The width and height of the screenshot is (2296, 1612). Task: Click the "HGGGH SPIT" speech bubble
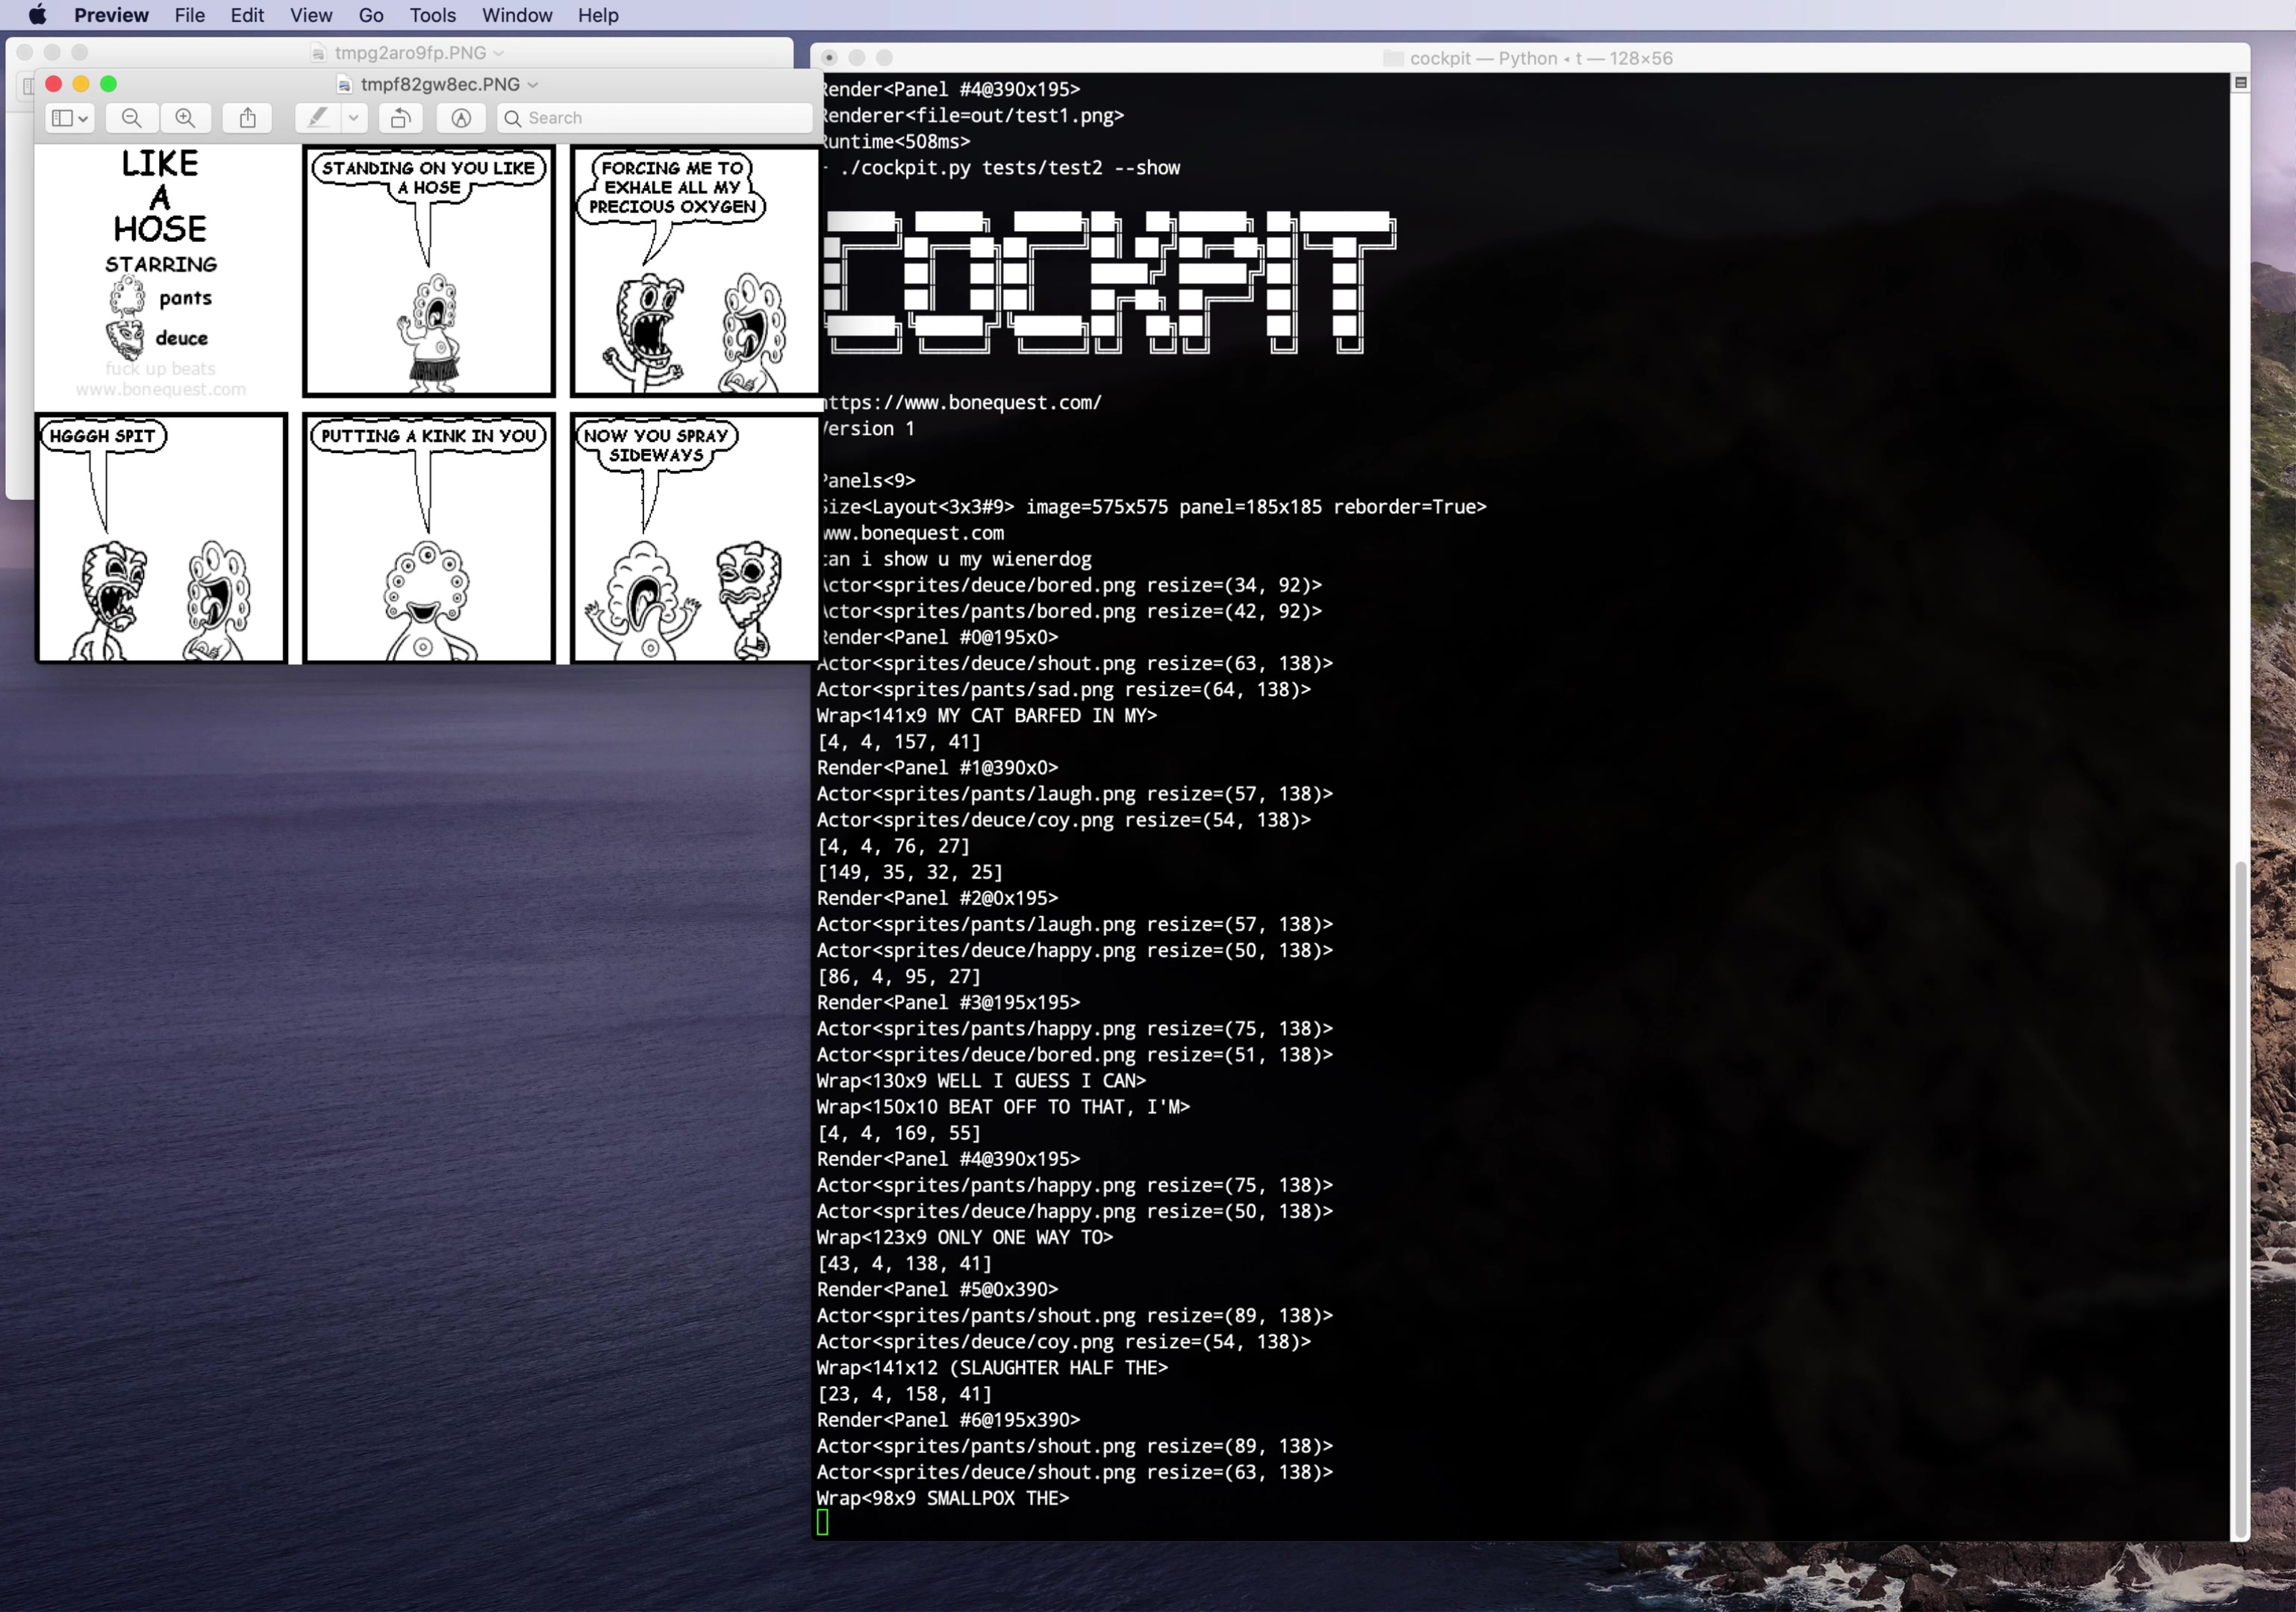(103, 436)
